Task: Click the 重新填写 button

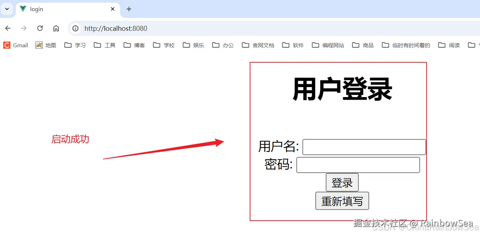Action: pos(342,201)
